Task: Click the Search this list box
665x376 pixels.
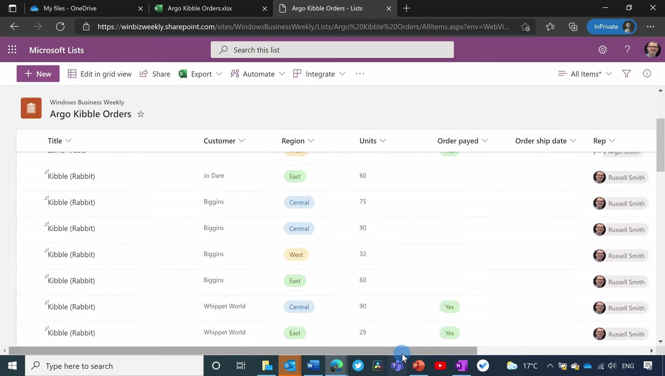Action: pos(332,50)
